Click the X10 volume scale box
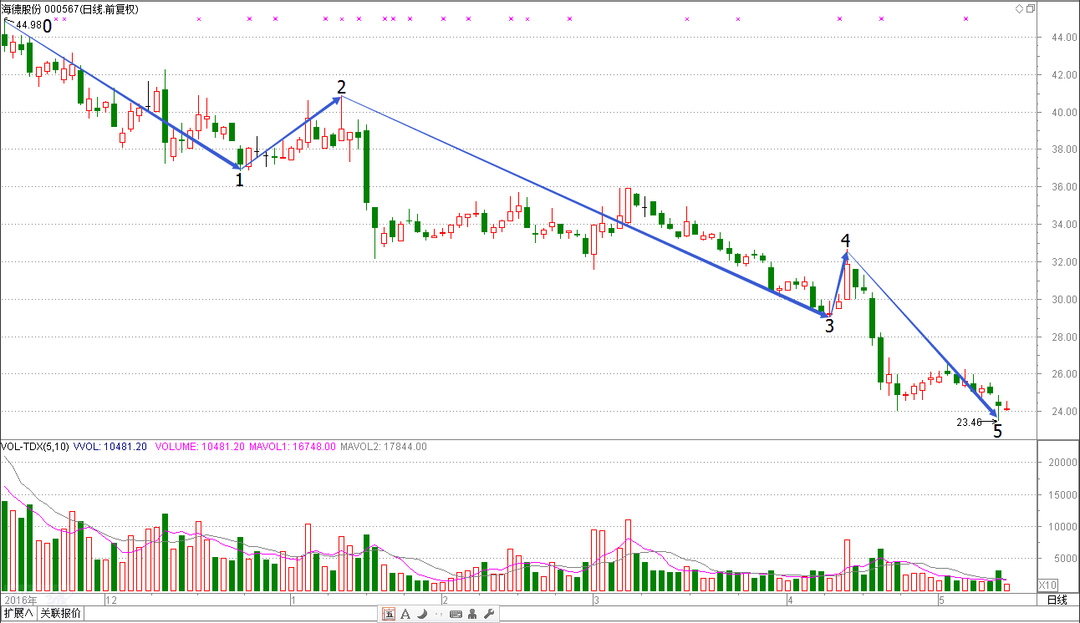1080x623 pixels. pyautogui.click(x=1047, y=585)
